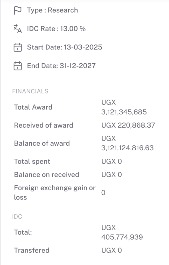Click the calendar icon beside End Date
Screen dimensions: 169x265
click(x=18, y=66)
